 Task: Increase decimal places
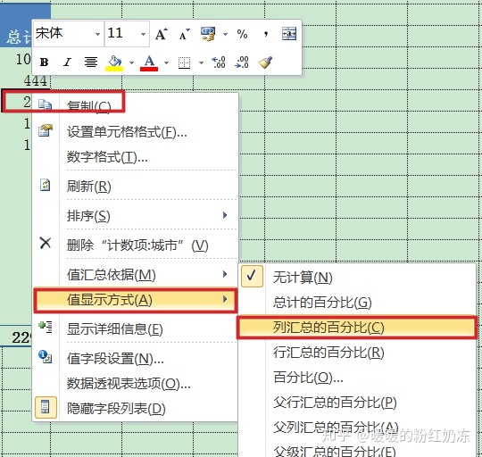click(x=219, y=62)
